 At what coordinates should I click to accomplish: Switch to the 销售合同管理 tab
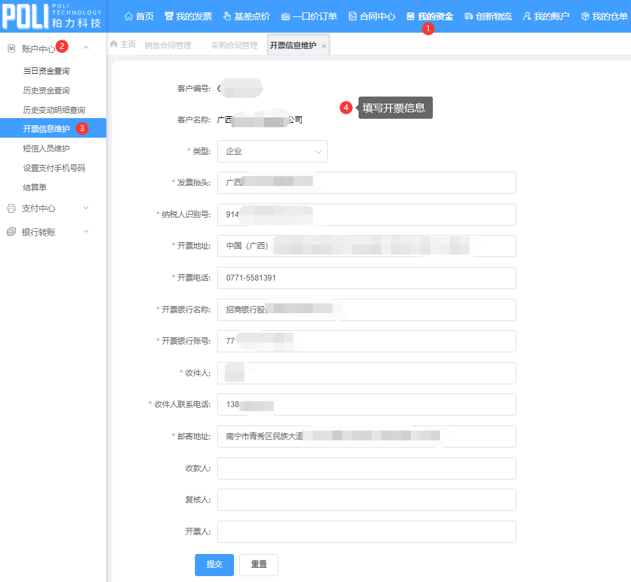(x=168, y=45)
